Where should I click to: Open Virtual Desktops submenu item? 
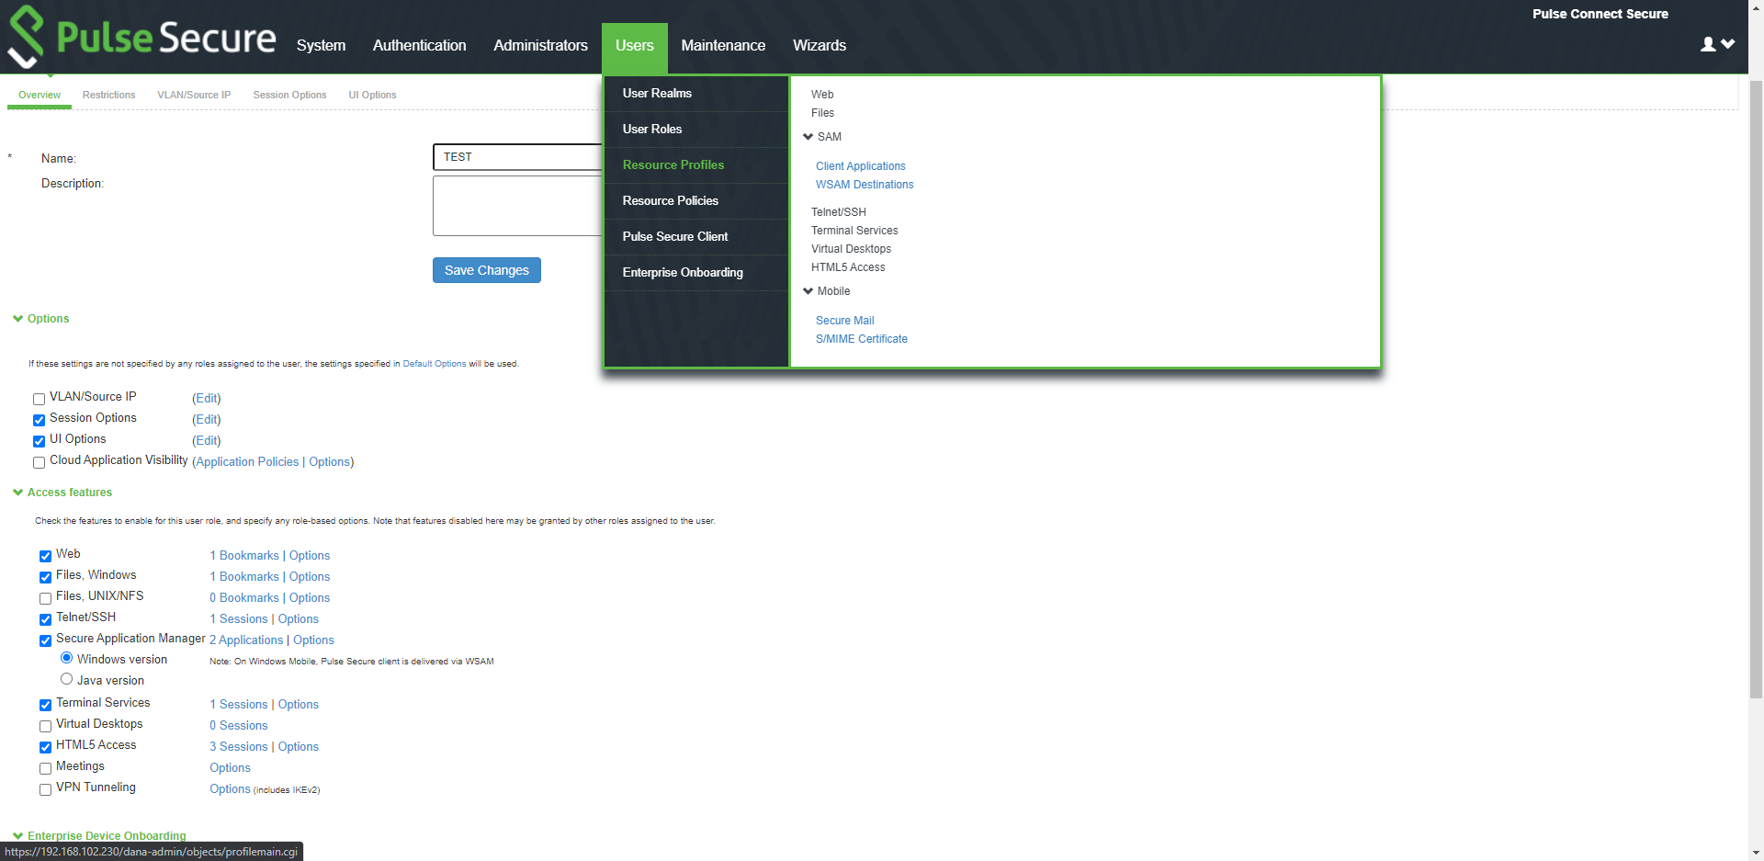tap(851, 249)
